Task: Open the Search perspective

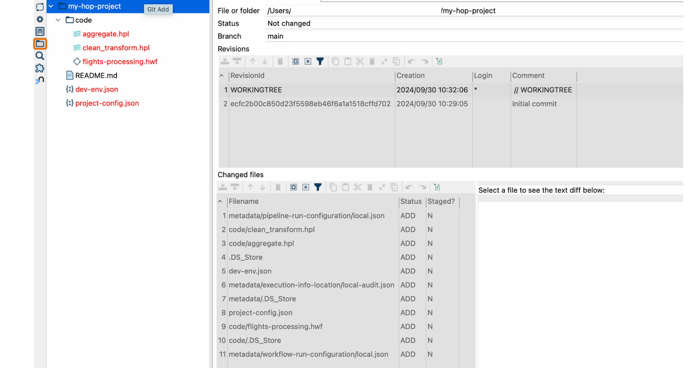Action: pos(40,56)
